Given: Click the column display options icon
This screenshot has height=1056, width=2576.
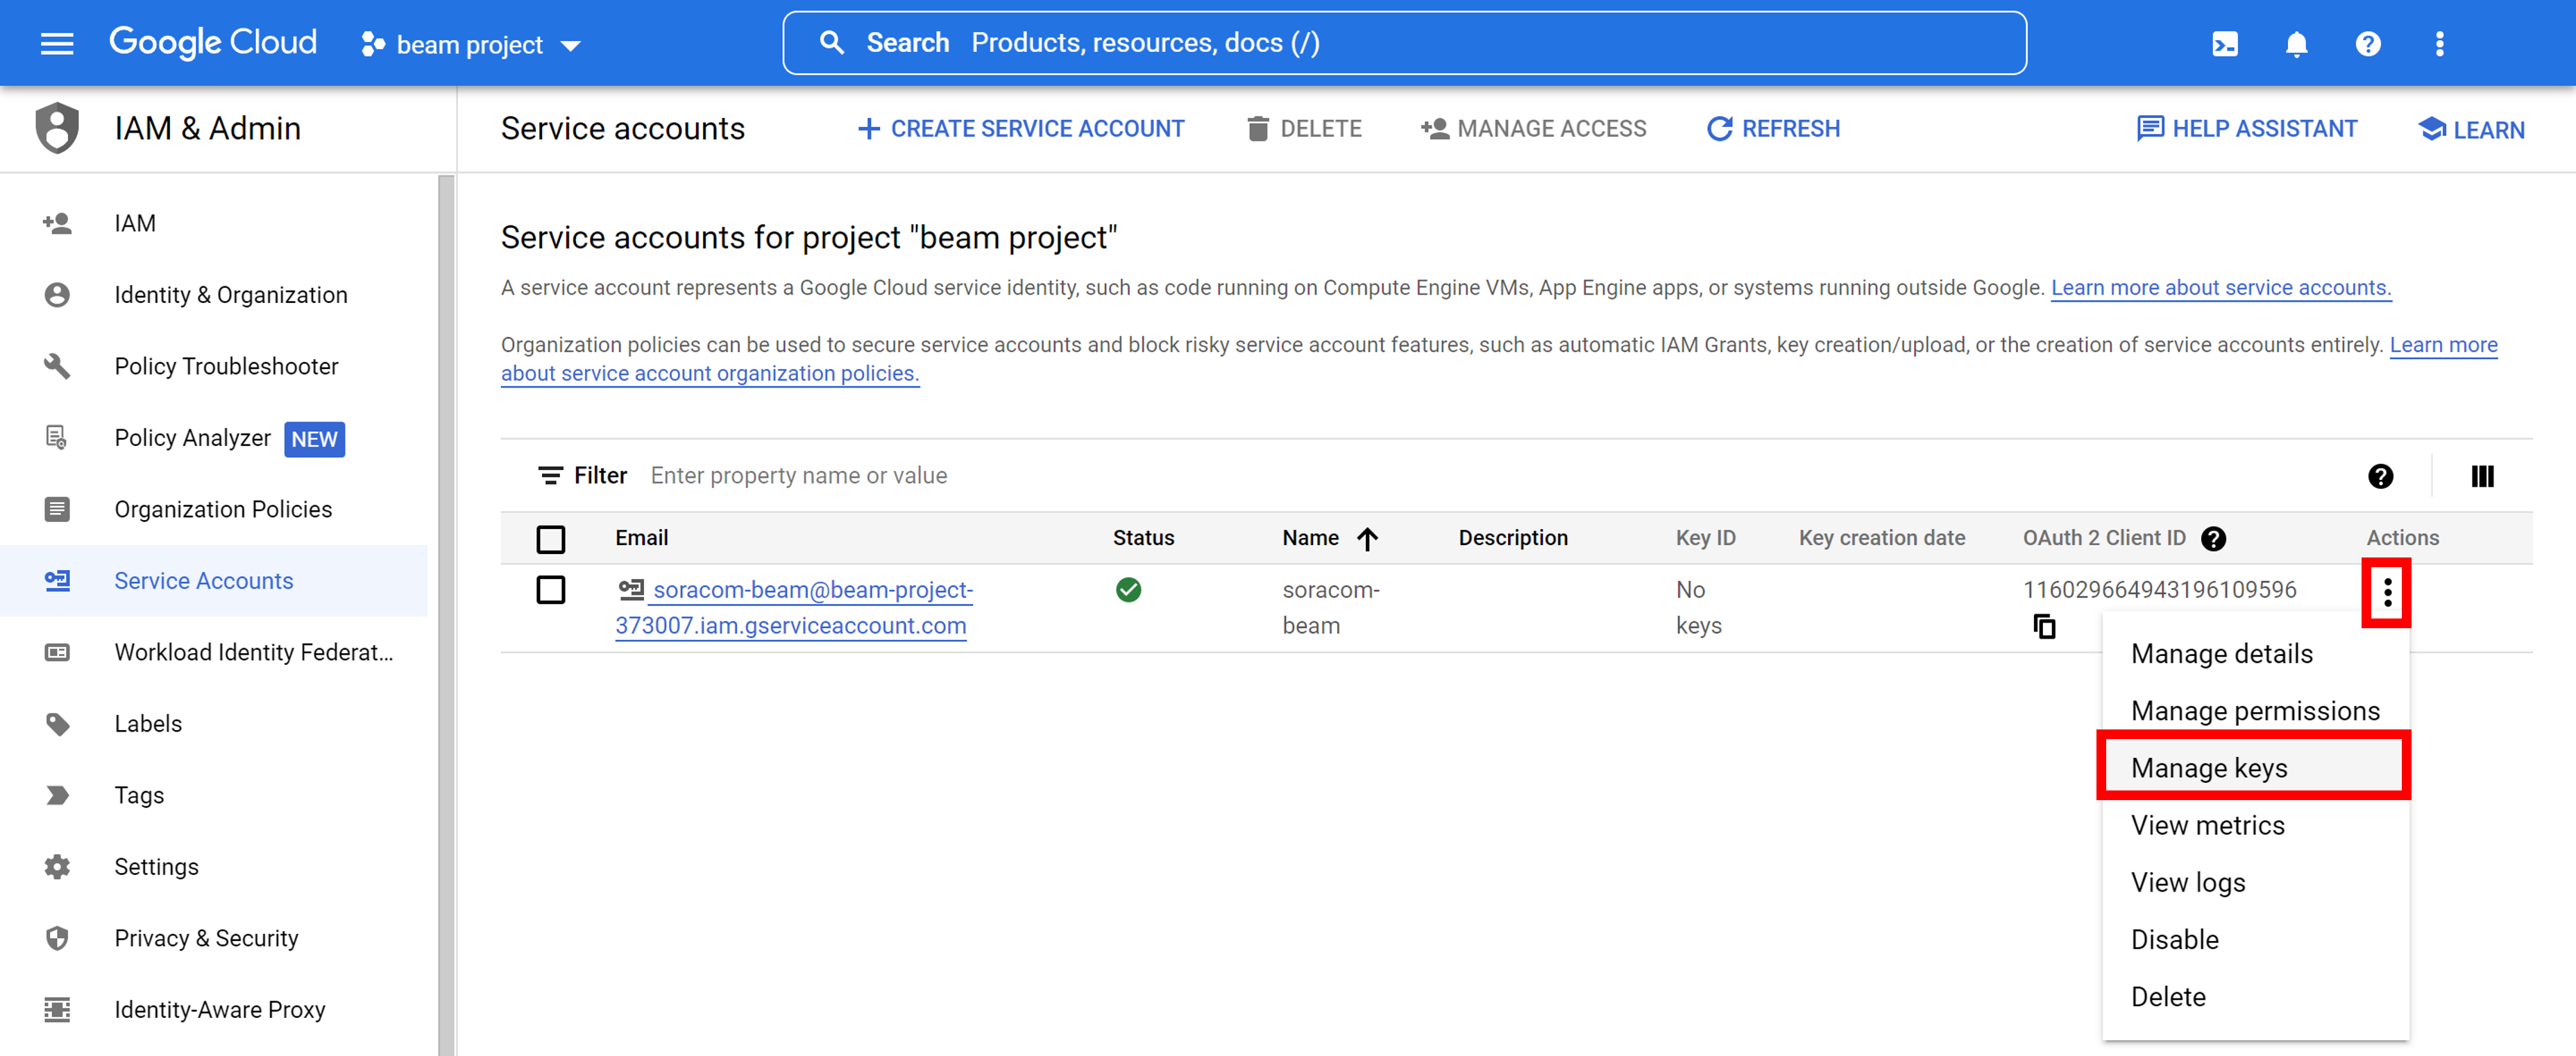Looking at the screenshot, I should [2482, 476].
